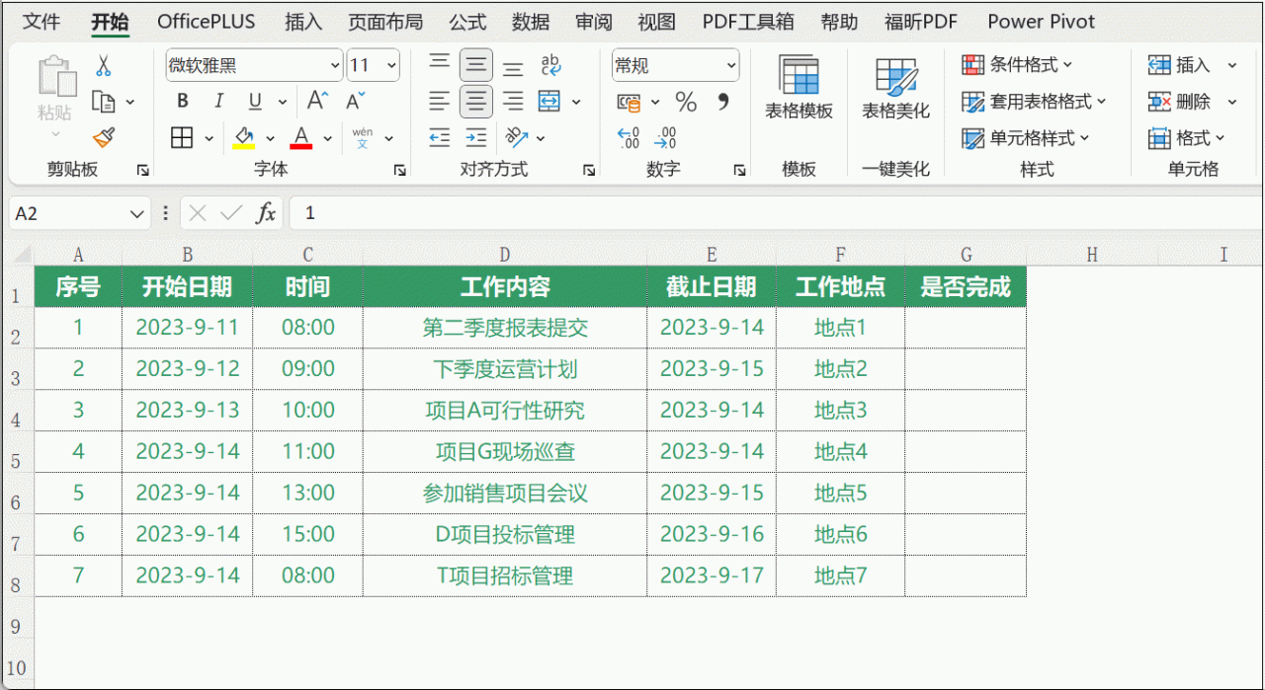This screenshot has height=690, width=1265.
Task: Open Power Pivot tab
Action: coord(1041,22)
